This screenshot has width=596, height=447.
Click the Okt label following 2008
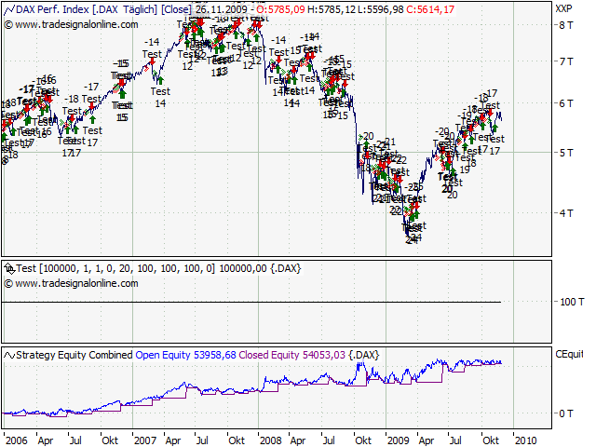tap(363, 440)
